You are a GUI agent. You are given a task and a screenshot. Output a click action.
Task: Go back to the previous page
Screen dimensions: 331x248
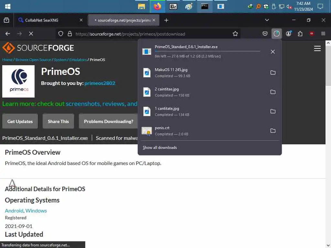(x=8, y=34)
